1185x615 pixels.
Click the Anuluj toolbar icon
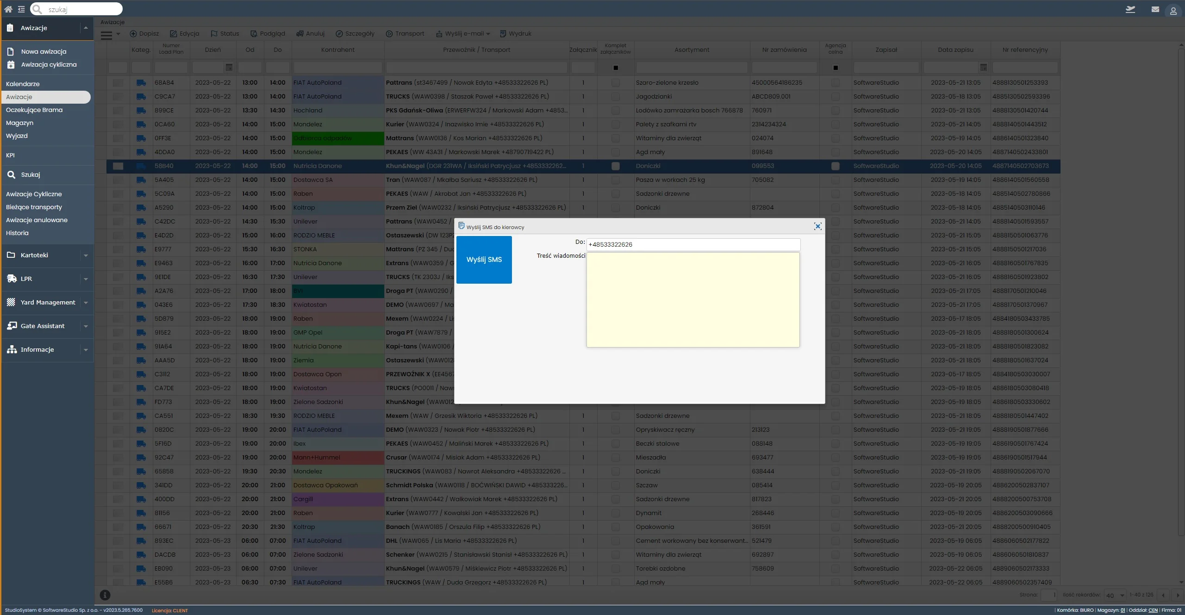click(x=300, y=34)
